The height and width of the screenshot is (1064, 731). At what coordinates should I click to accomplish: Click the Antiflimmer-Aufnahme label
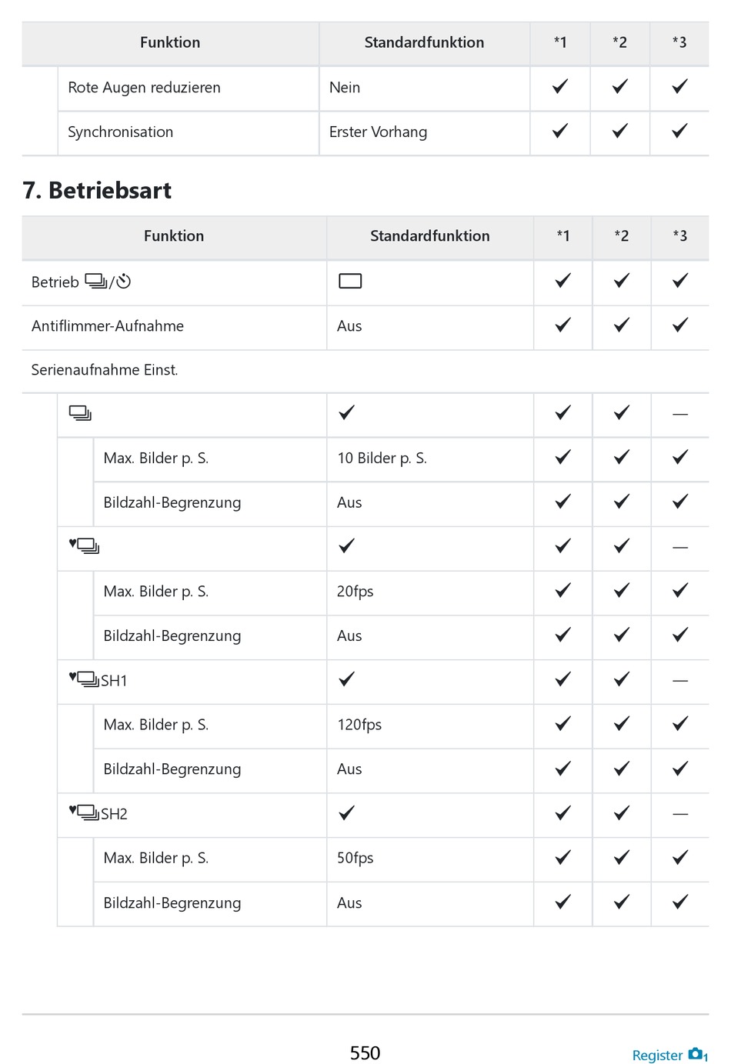point(108,326)
